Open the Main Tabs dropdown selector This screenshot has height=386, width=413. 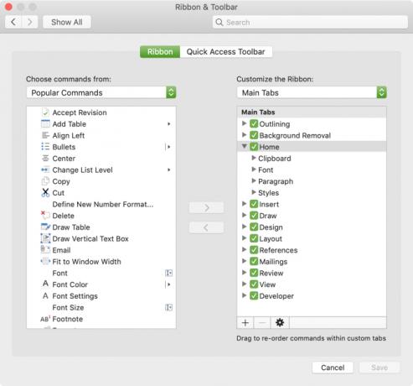[x=312, y=92]
